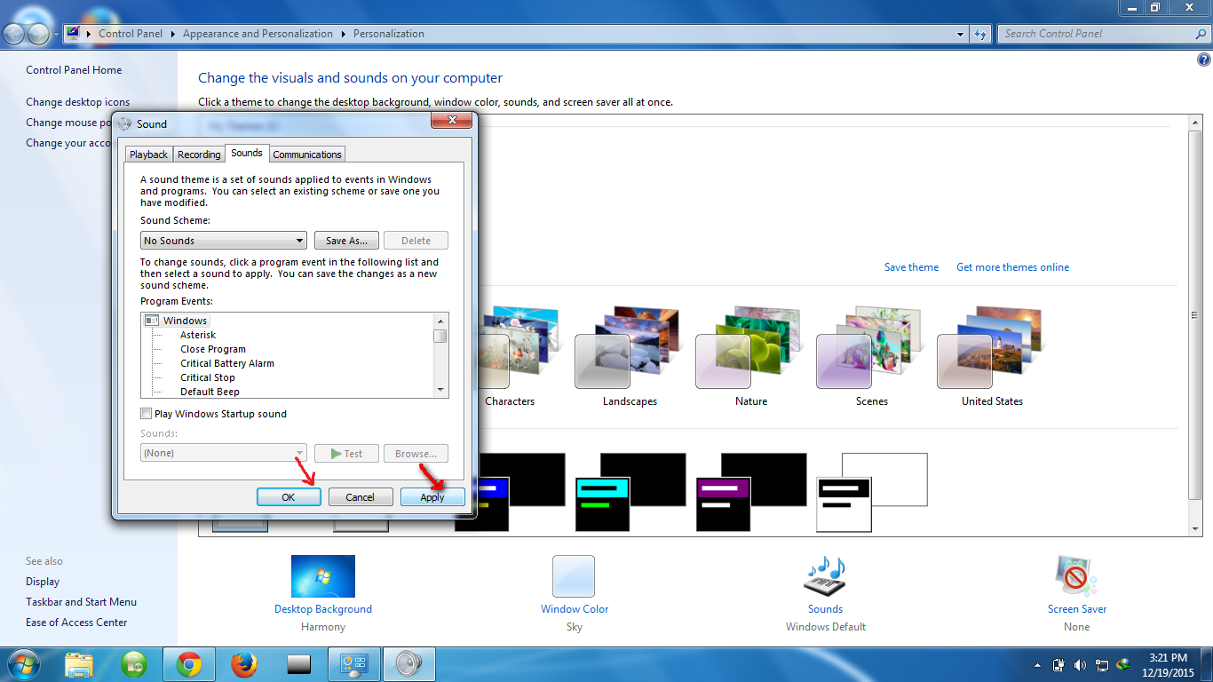Open Ease of Access Center link
The image size is (1213, 682).
coord(76,623)
